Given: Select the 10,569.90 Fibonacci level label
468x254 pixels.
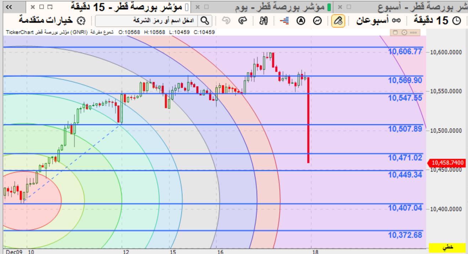Looking at the screenshot, I should [405, 81].
